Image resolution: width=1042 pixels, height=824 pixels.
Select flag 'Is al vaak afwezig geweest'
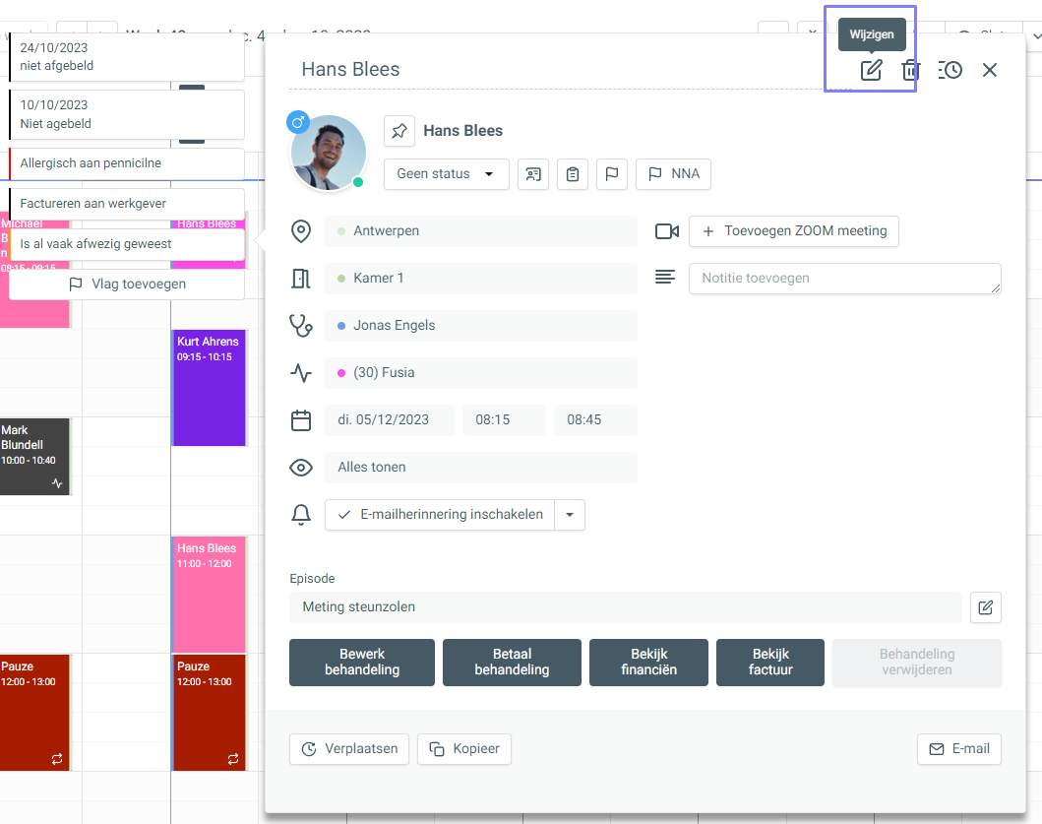[x=127, y=244]
